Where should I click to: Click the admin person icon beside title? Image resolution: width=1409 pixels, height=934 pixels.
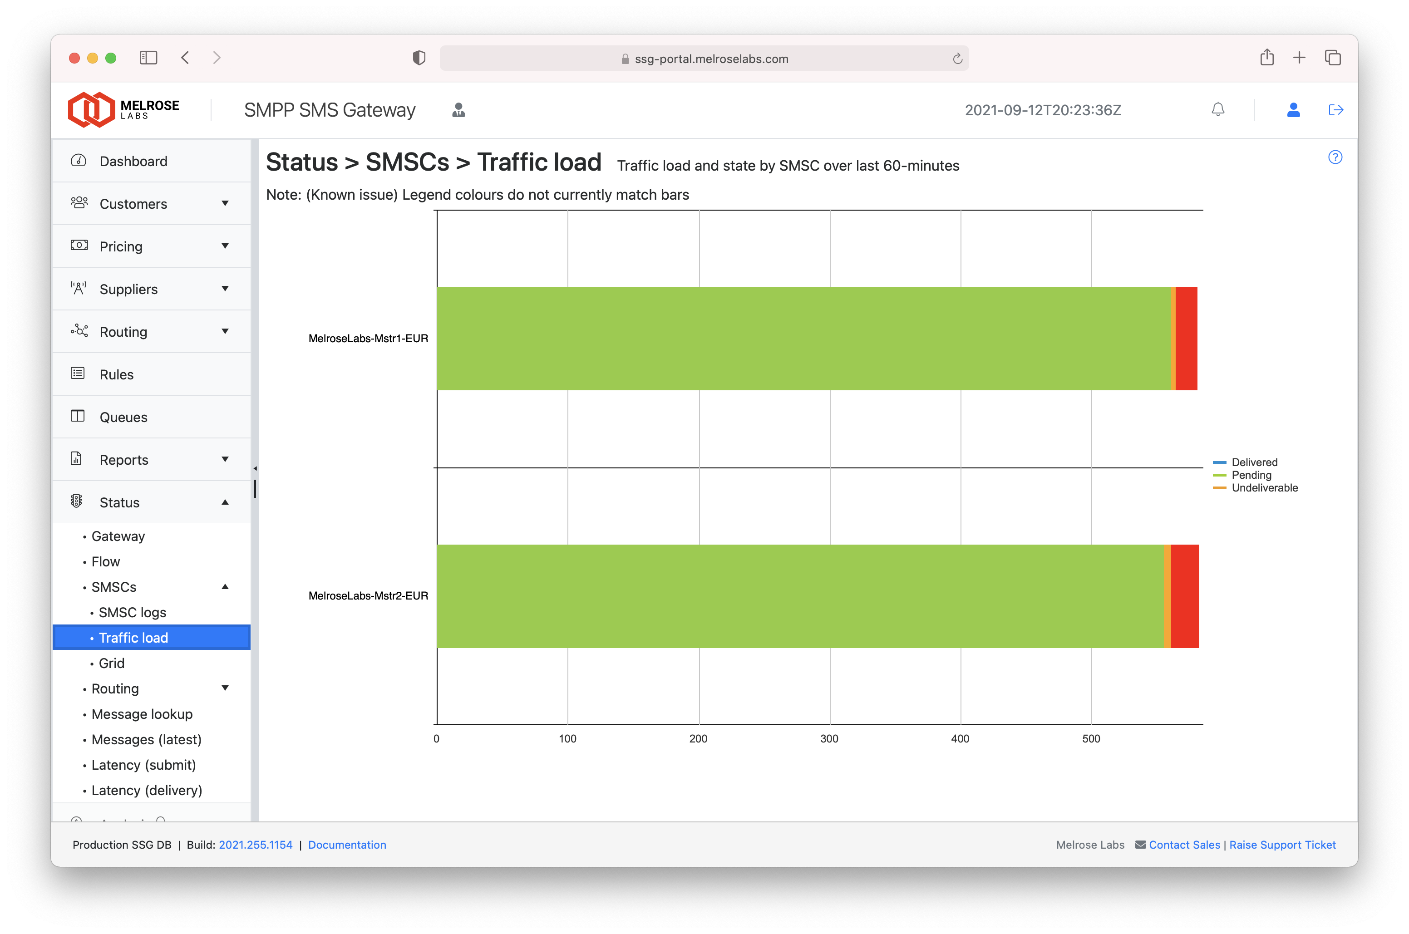pos(458,110)
